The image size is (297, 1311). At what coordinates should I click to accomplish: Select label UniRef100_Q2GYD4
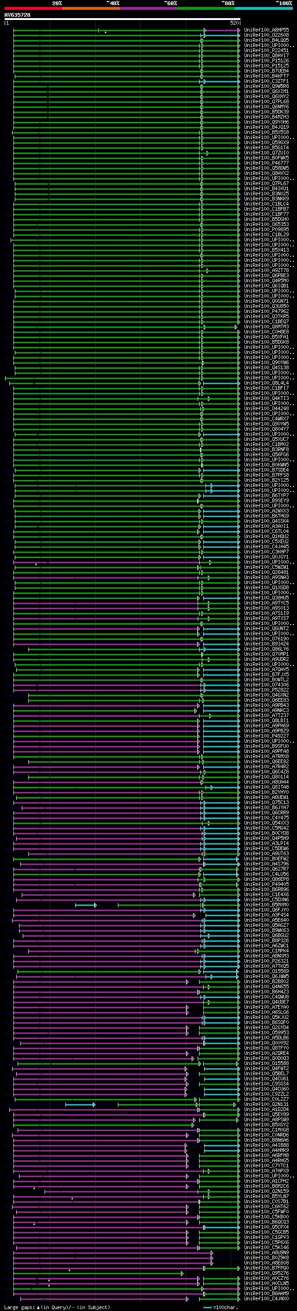click(266, 1027)
